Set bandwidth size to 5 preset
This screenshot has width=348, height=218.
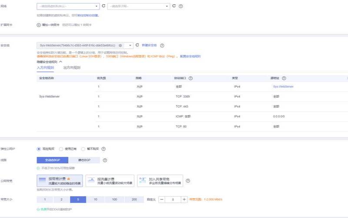tap(78, 200)
